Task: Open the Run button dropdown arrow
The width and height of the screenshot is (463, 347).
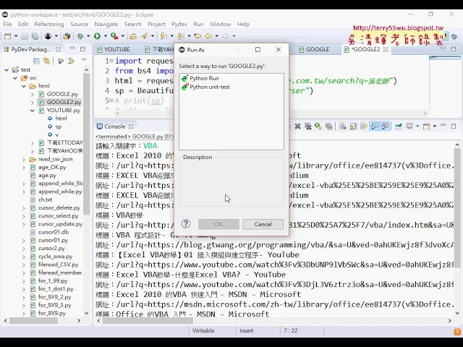Action: [105, 36]
